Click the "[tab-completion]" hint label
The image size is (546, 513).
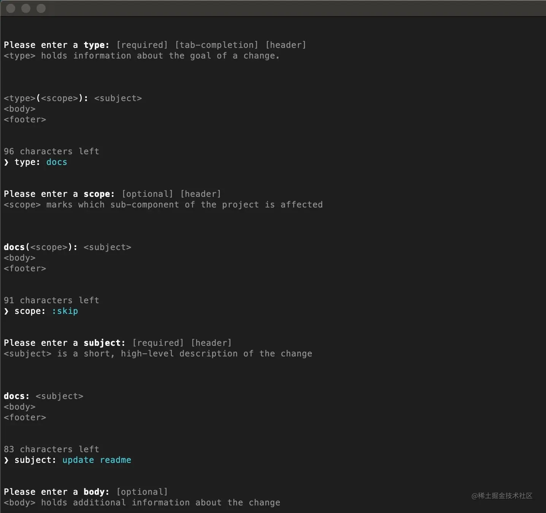(217, 44)
